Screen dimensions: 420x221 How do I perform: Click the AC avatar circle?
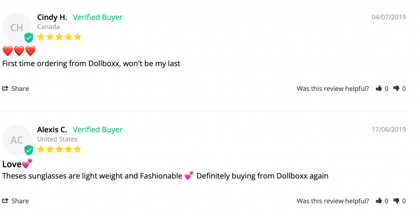click(17, 140)
